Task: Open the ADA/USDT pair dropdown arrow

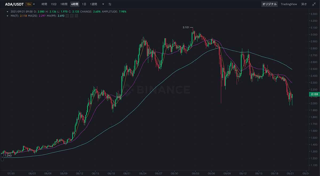Action: pyautogui.click(x=34, y=4)
